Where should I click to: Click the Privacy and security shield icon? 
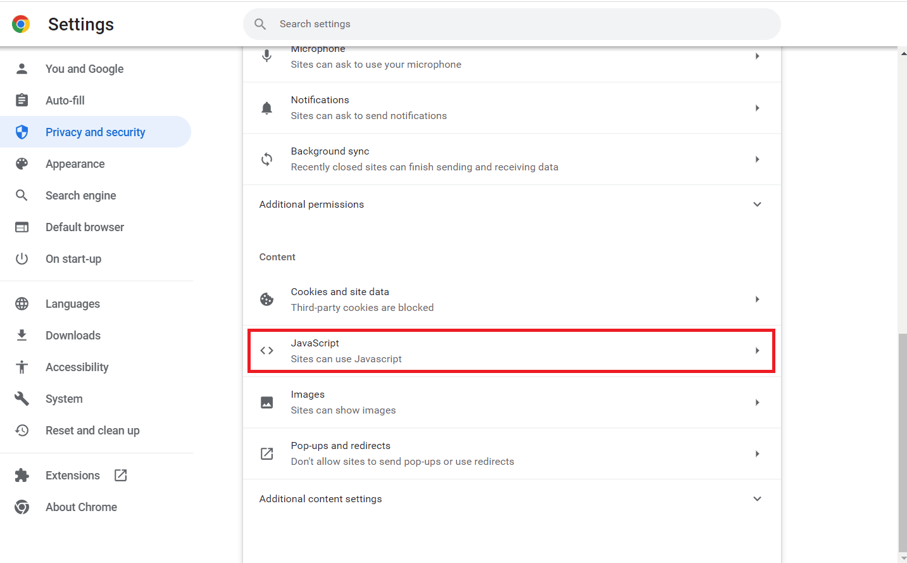[22, 132]
